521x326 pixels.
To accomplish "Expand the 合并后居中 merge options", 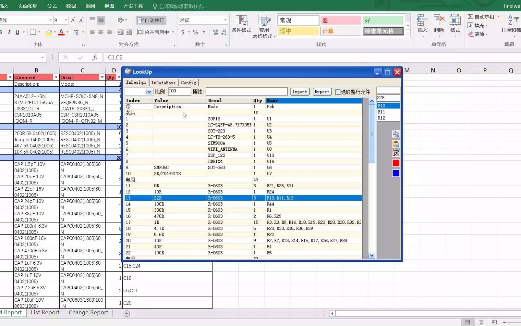I will (x=173, y=32).
